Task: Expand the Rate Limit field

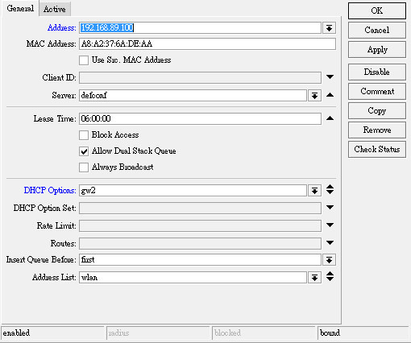Action: coord(330,225)
